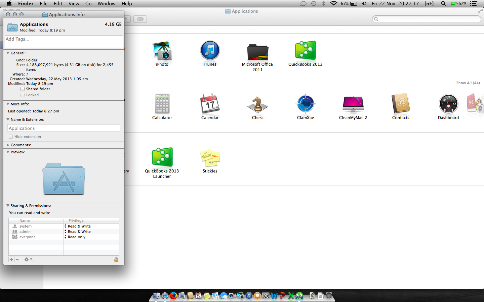Launch Firefox from the Dock
The image size is (484, 302).
(173, 296)
